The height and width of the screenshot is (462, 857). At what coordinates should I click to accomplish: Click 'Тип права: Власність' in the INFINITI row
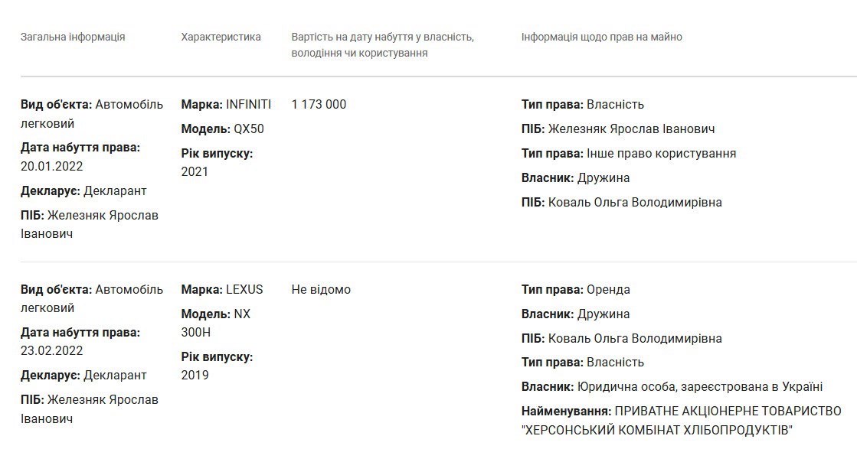582,104
